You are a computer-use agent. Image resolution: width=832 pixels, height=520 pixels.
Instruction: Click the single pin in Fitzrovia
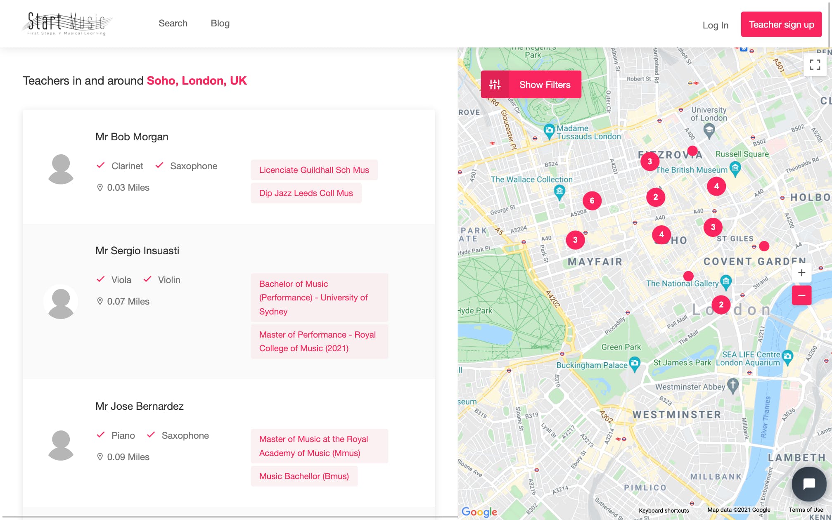(x=692, y=151)
